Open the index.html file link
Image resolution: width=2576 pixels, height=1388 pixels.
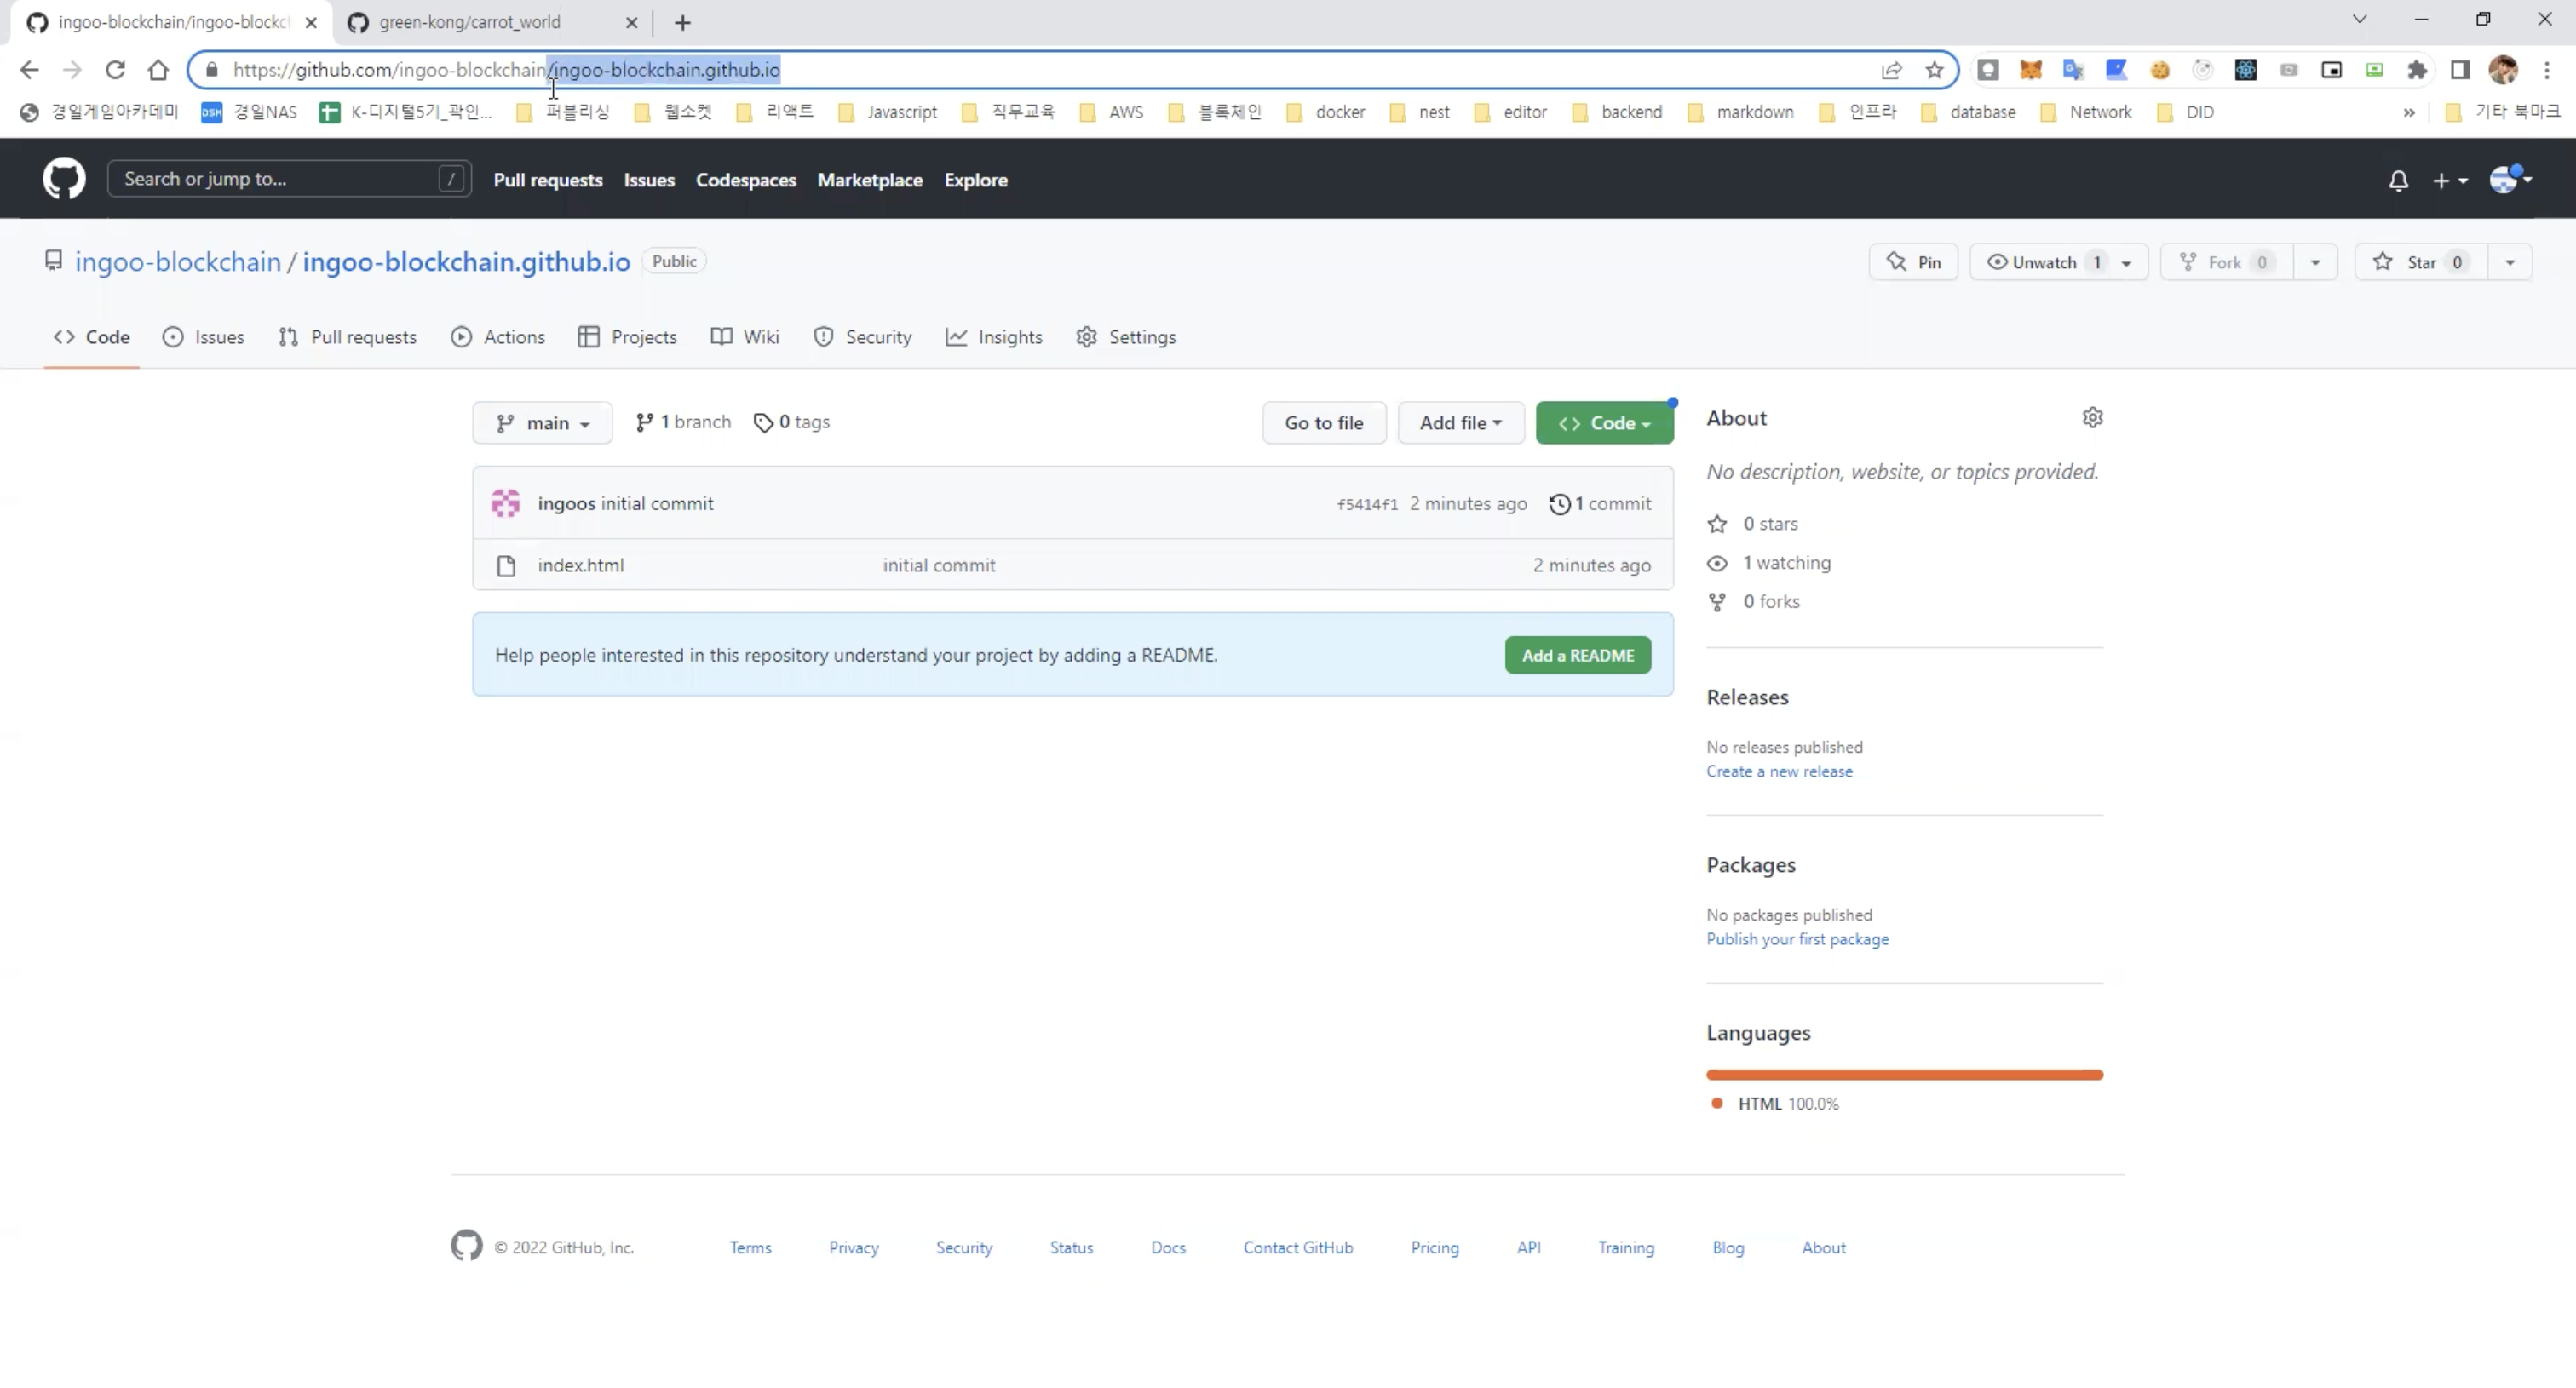point(580,565)
